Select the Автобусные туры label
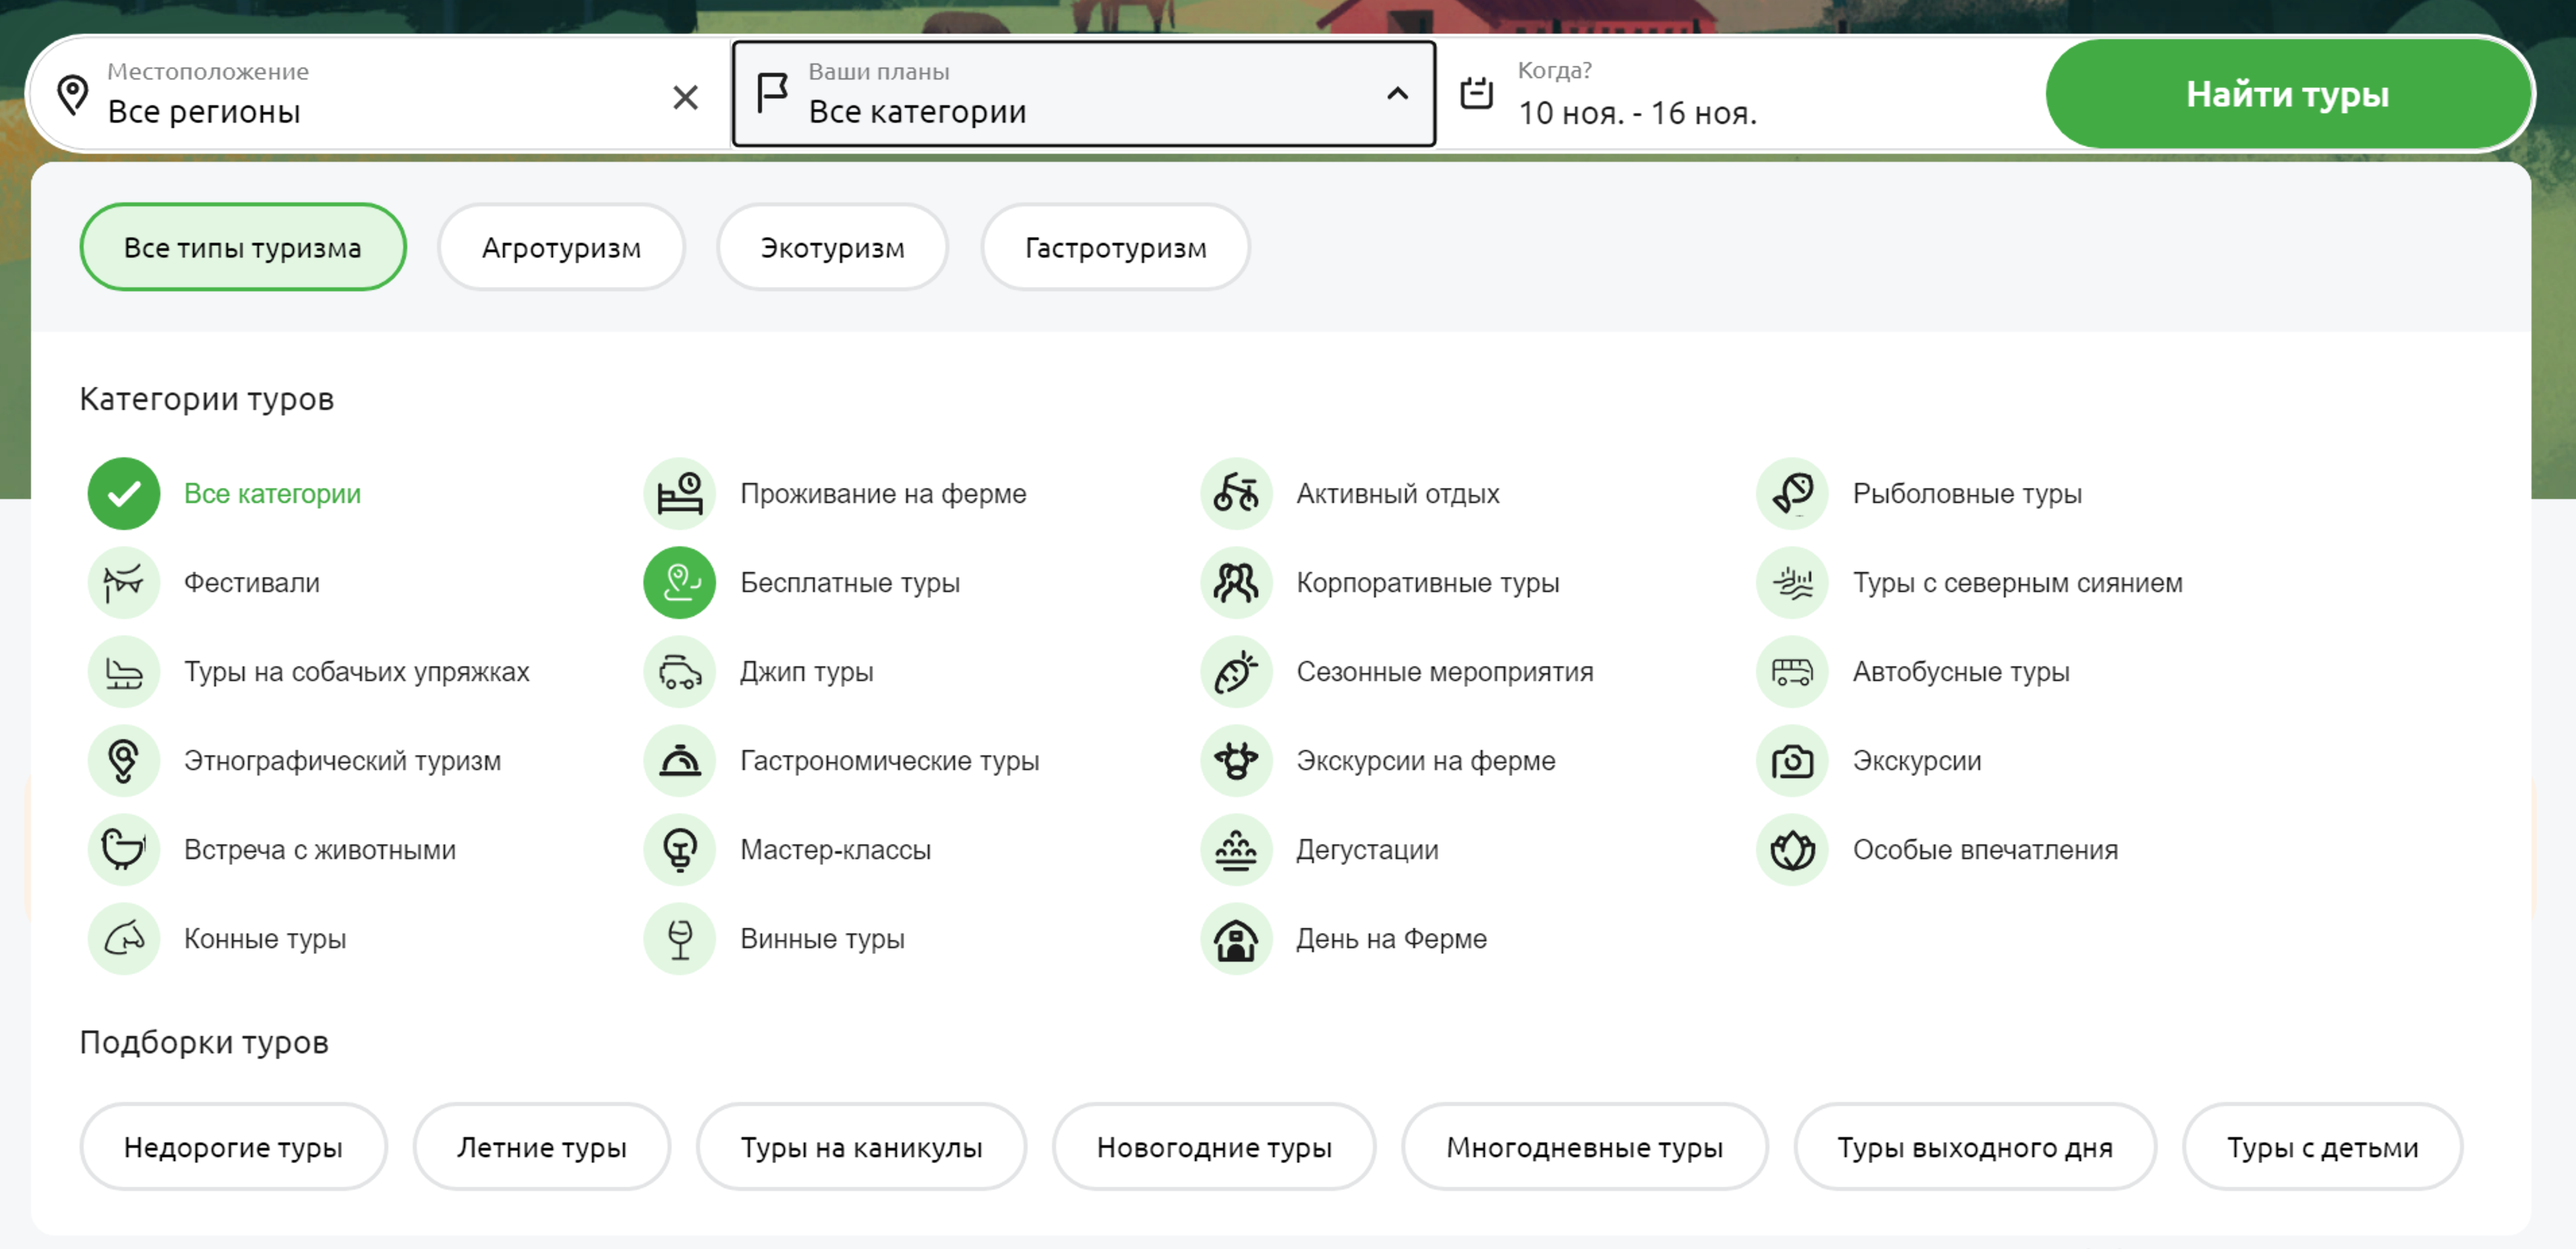The width and height of the screenshot is (2576, 1249). tap(1961, 671)
